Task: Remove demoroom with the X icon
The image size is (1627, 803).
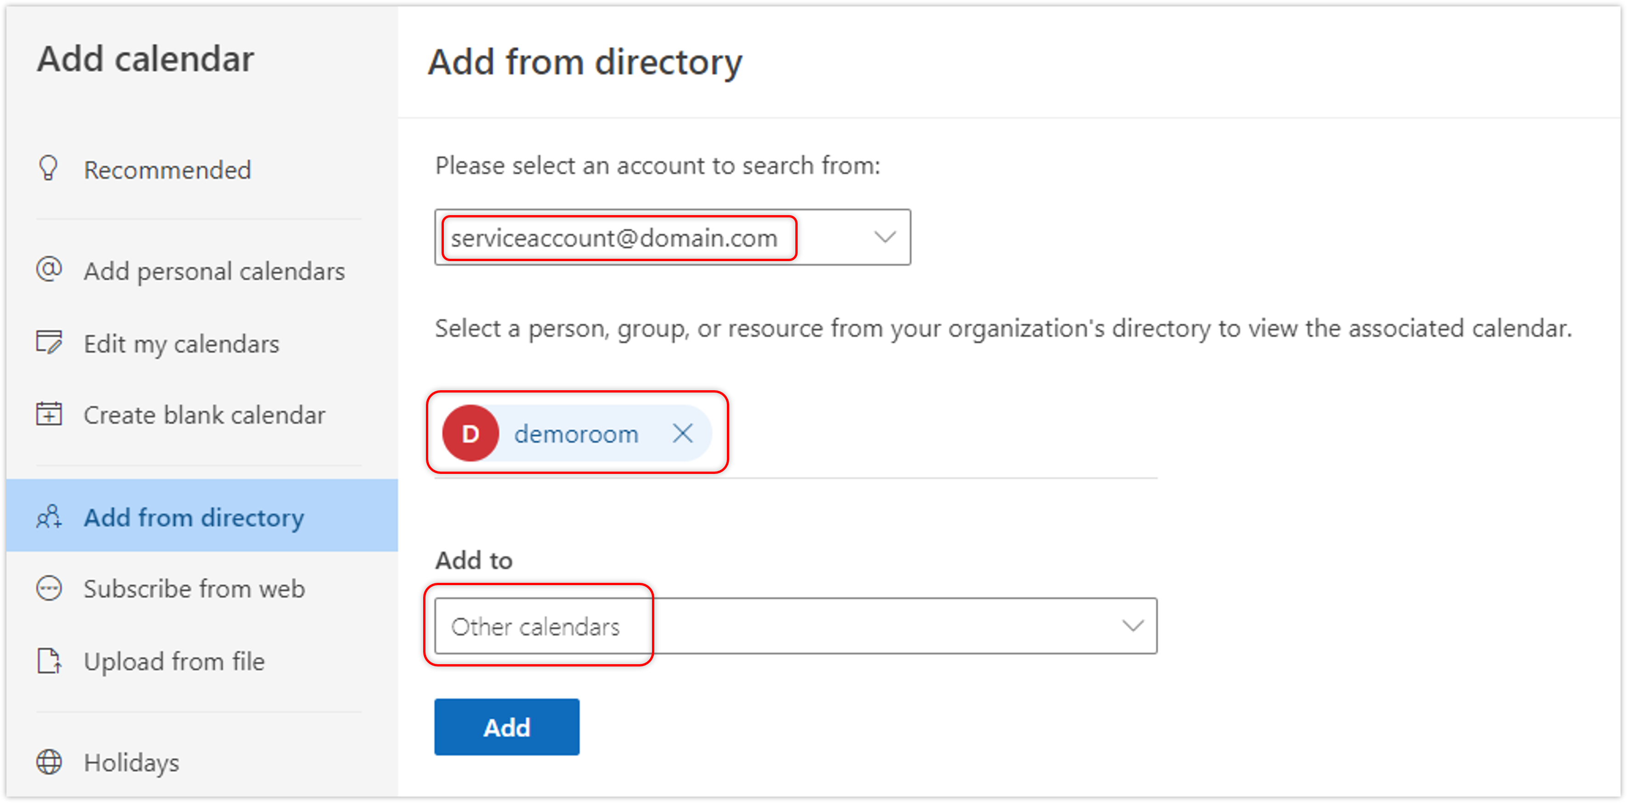Action: [x=683, y=433]
